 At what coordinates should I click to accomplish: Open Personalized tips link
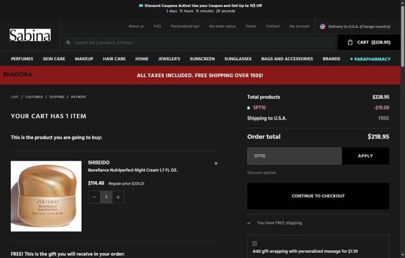185,27
